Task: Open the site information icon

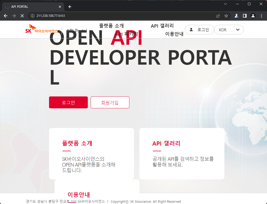Action: 33,16
